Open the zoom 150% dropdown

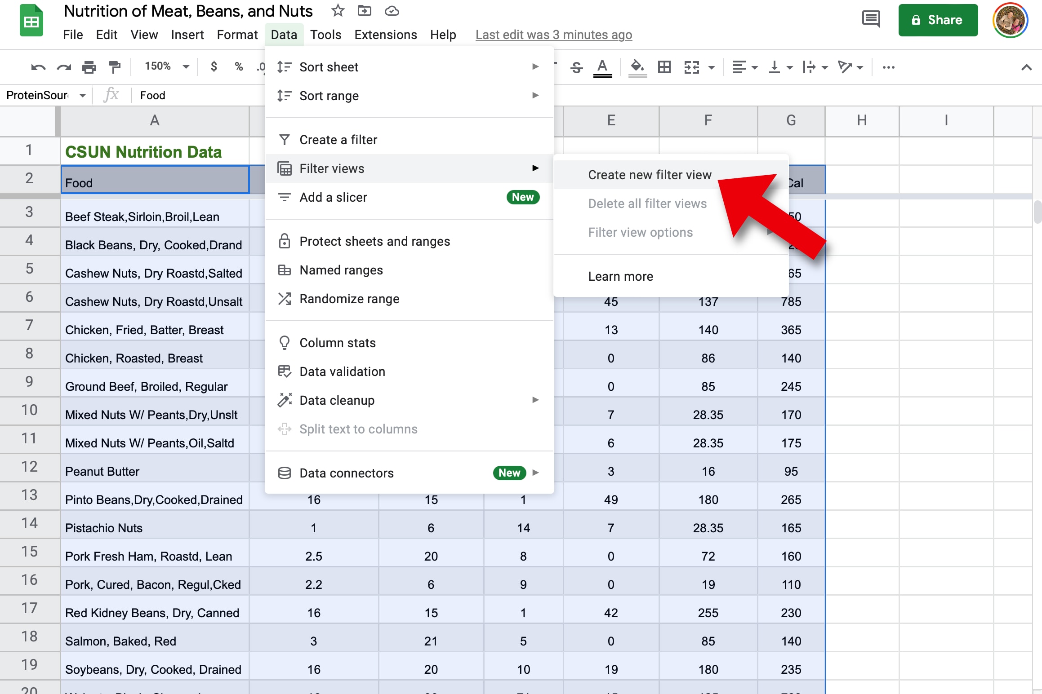pyautogui.click(x=166, y=66)
